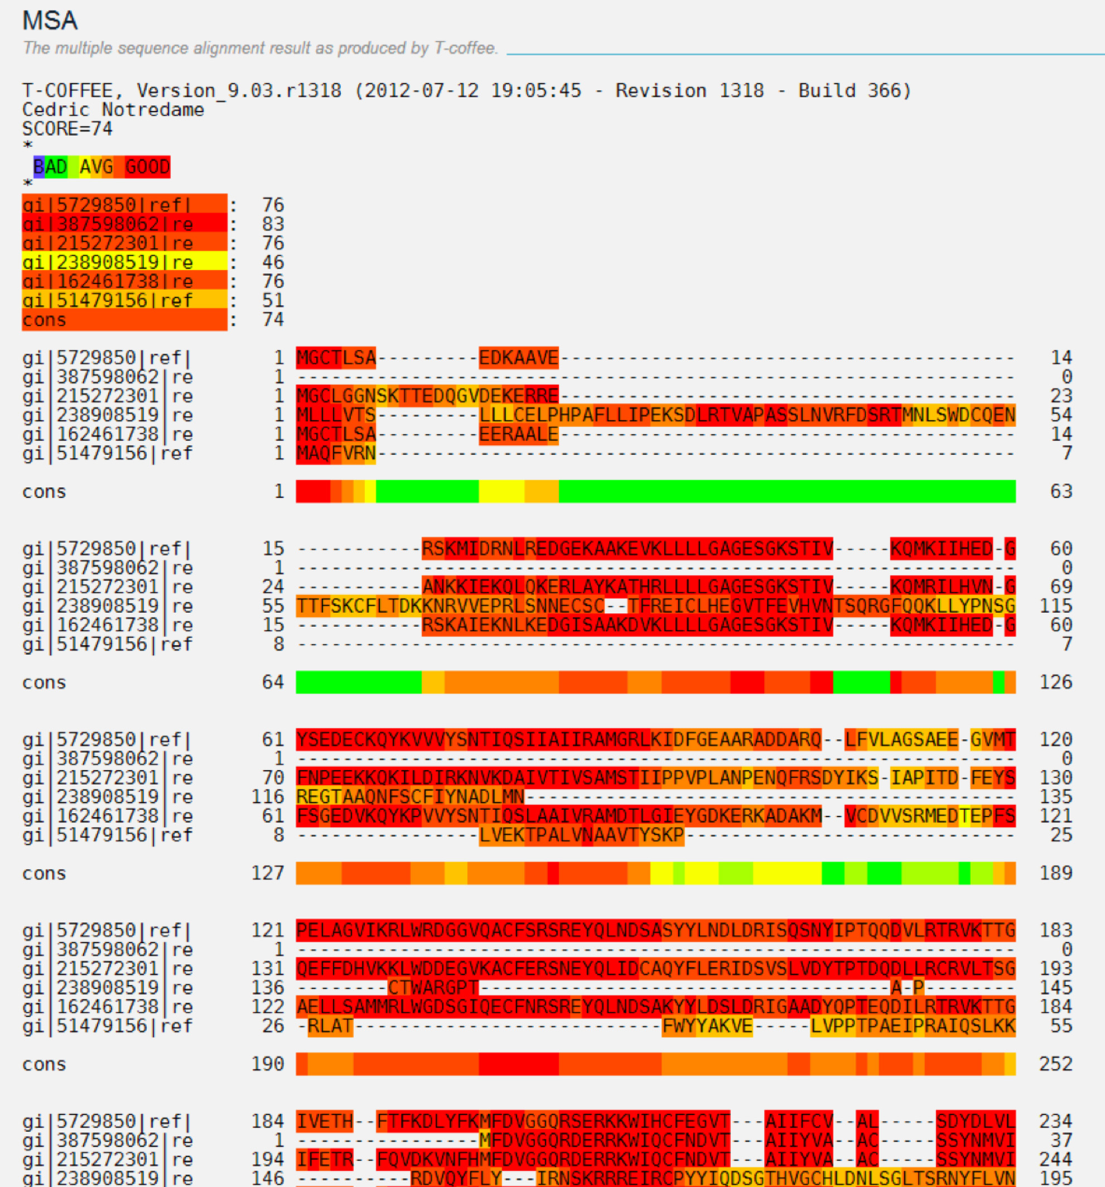Viewport: 1105px width, 1187px height.
Task: Click the cons color bar starting at position 64
Action: (x=655, y=682)
